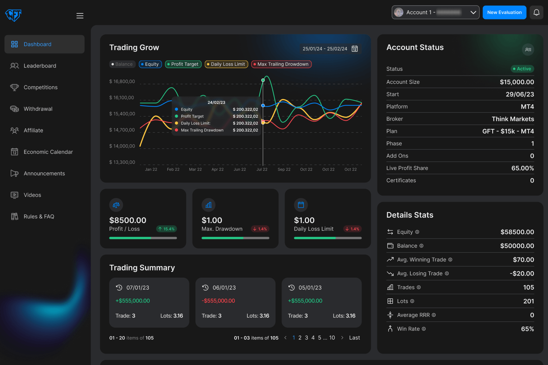Open the date range calendar picker
The width and height of the screenshot is (548, 365).
[354, 49]
